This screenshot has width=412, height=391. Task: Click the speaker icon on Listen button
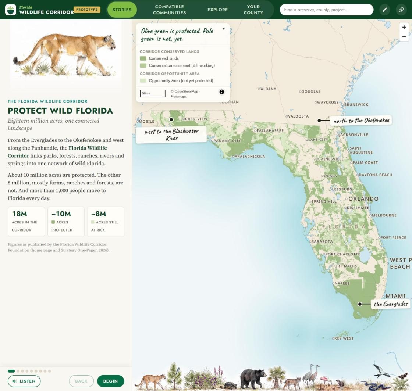point(15,381)
